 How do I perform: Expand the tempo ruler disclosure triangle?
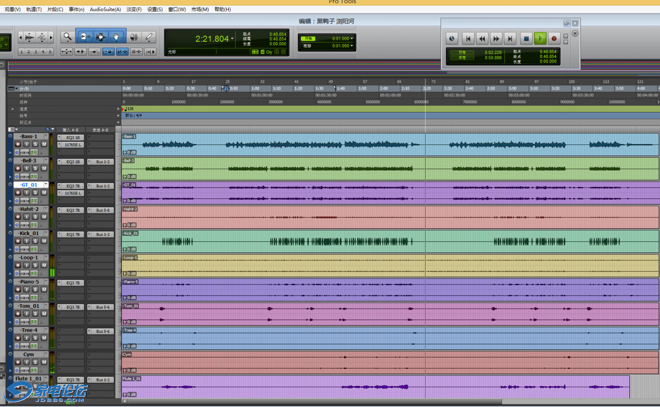[x=13, y=109]
